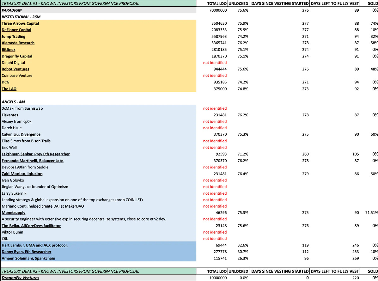This screenshot has height=281, width=378.
Task: Select Paradigm's 70000000 total LDO cell
Action: pyautogui.click(x=218, y=10)
